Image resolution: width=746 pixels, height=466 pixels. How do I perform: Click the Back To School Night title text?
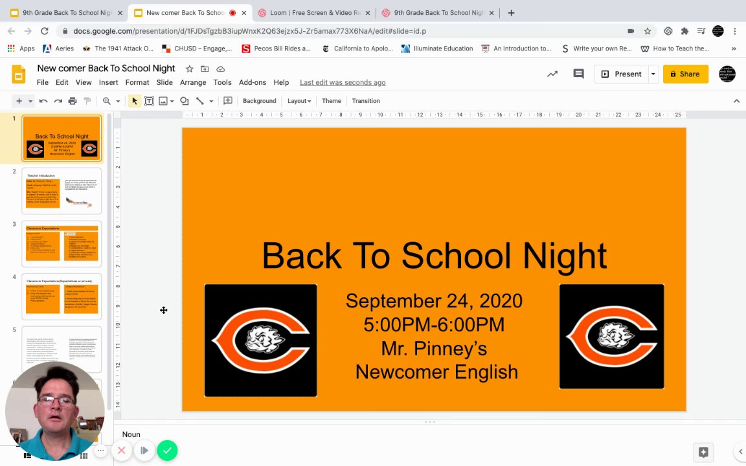(x=435, y=256)
